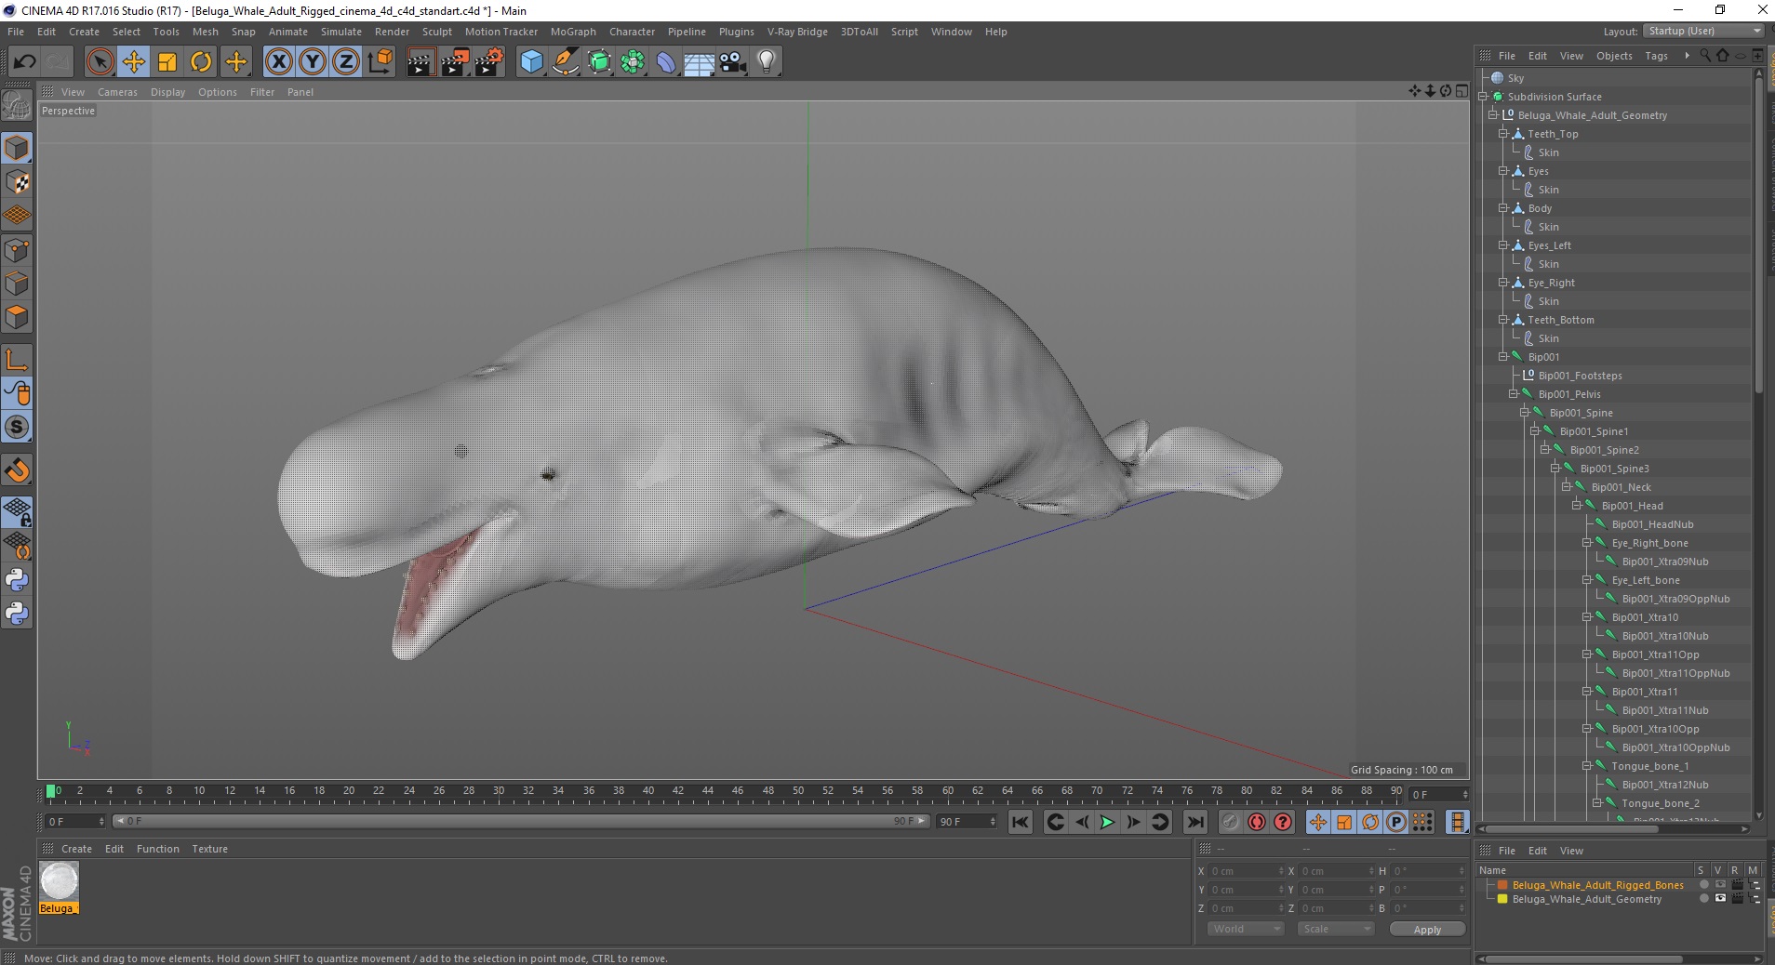
Task: Toggle rotation keyframe recording icon
Action: coord(1370,822)
